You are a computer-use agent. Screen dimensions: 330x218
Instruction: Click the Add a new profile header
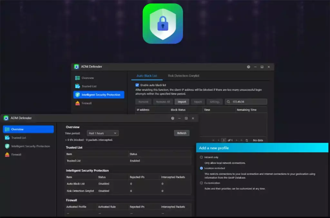coord(262,148)
